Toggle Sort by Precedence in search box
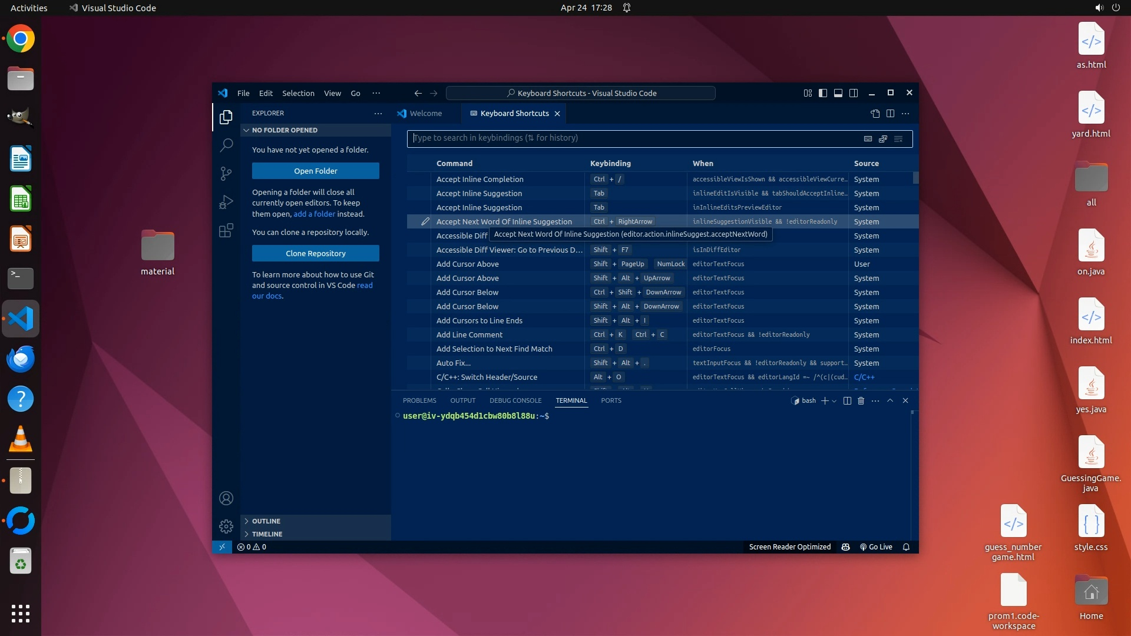Viewport: 1131px width, 636px height. click(x=883, y=138)
